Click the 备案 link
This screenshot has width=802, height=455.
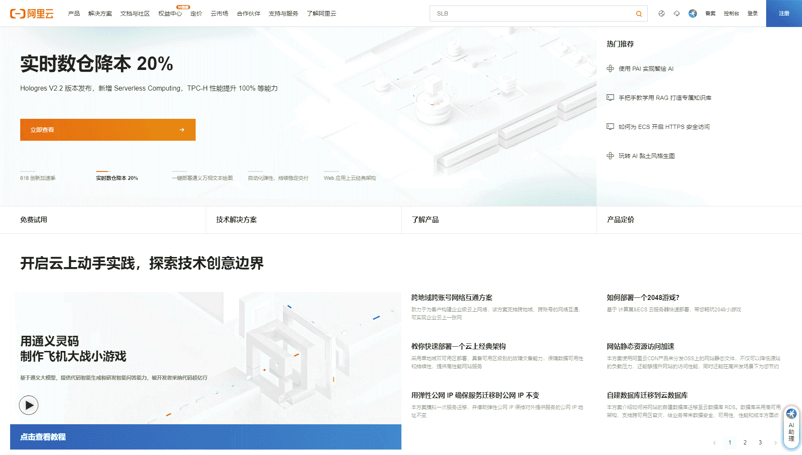tap(710, 13)
